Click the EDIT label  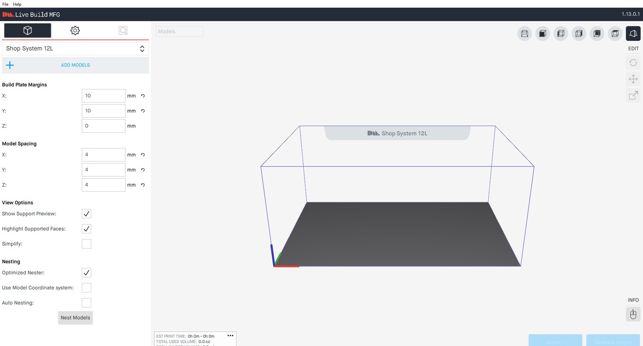[x=634, y=49]
